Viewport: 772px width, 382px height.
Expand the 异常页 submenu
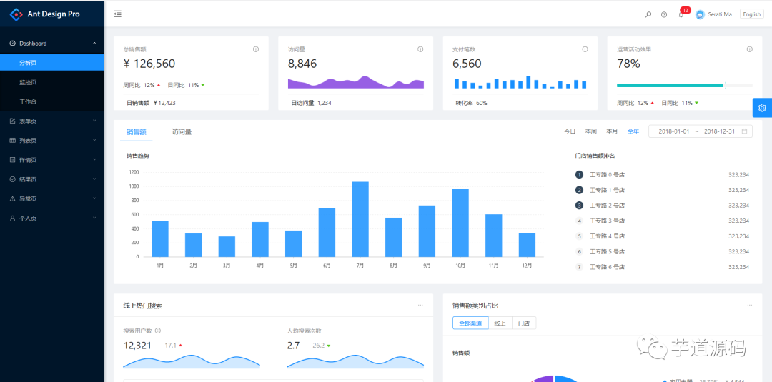94,198
